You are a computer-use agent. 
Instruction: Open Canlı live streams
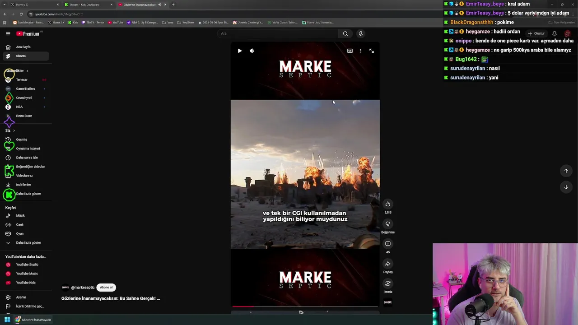click(x=25, y=225)
